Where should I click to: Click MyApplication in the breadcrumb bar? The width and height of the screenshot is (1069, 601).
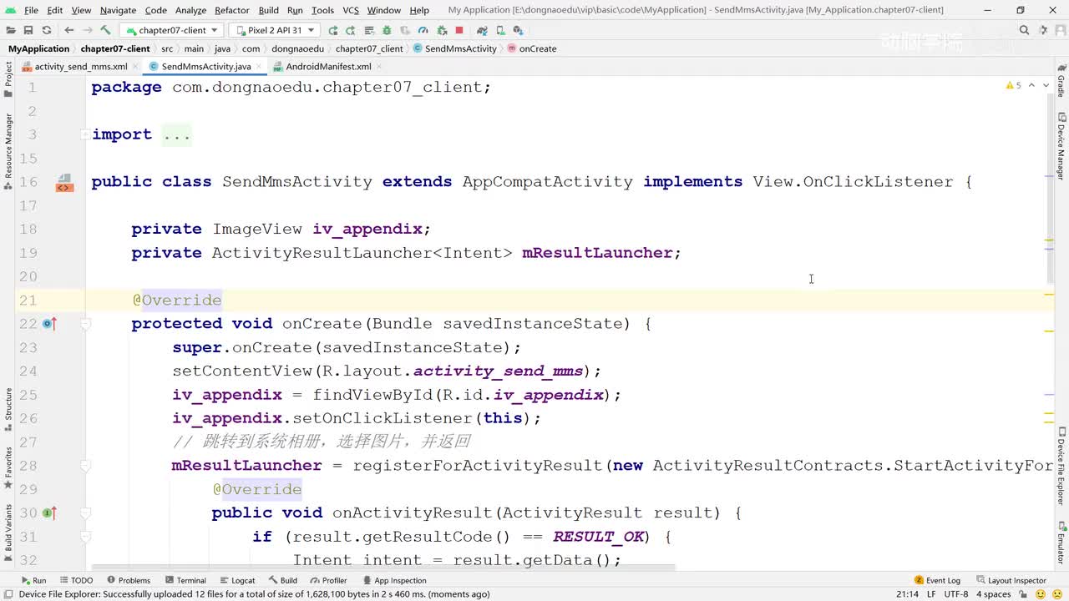pos(38,48)
